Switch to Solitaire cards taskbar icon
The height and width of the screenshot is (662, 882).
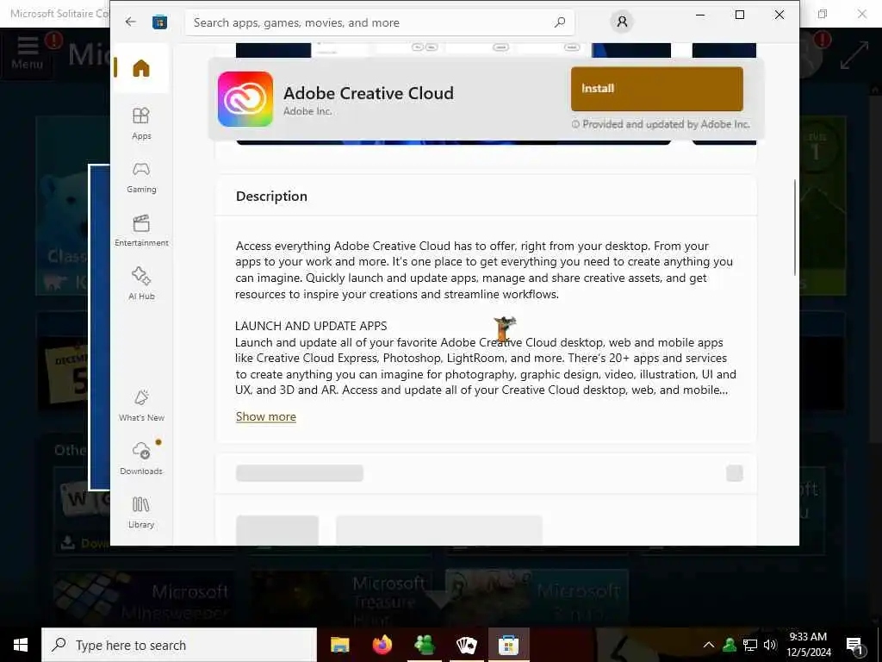click(466, 645)
